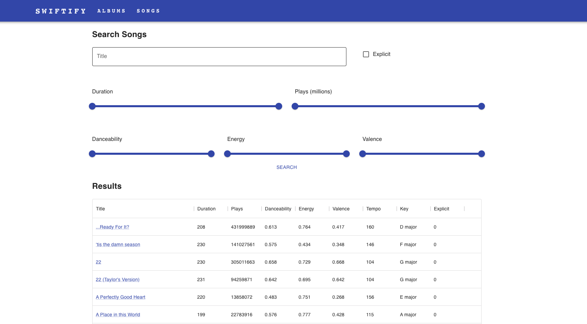Click the Energy slider left handle

[x=227, y=153]
